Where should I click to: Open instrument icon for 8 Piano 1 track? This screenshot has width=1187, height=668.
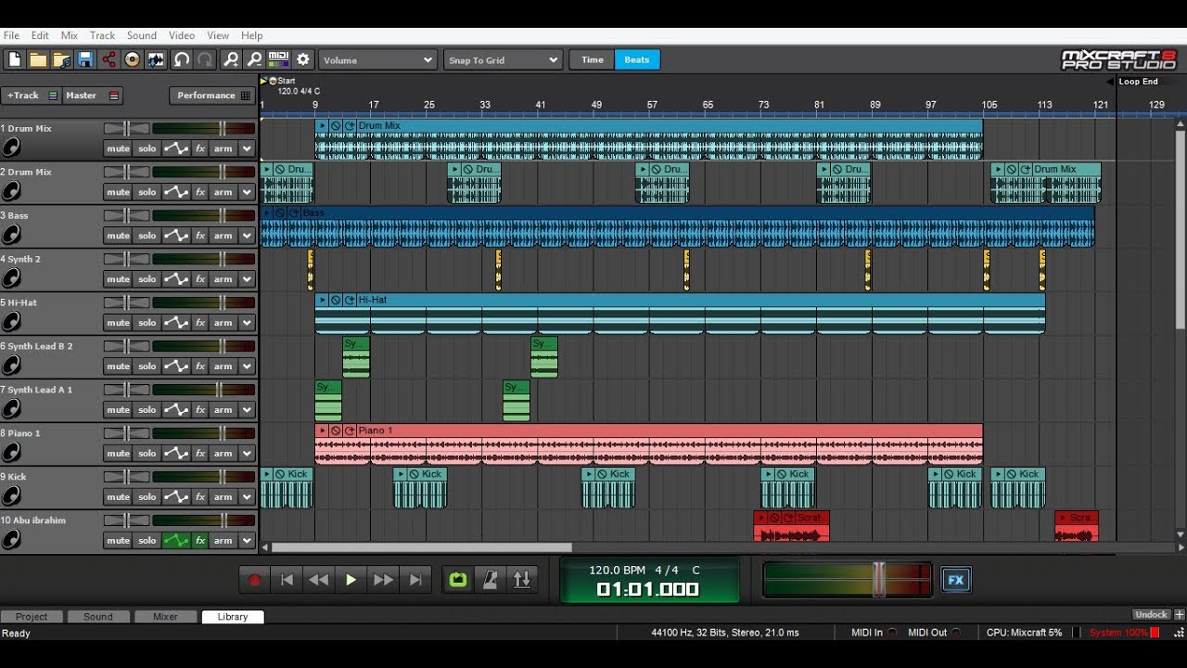tap(11, 453)
